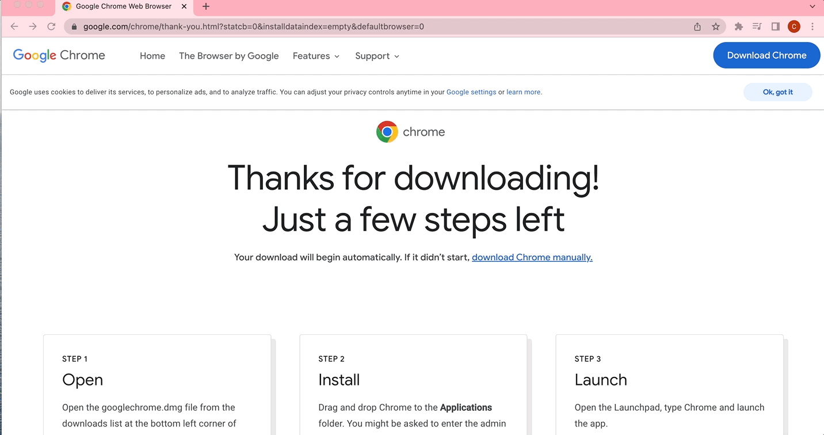The height and width of the screenshot is (435, 824).
Task: Click the Just a few steps left text
Action: tap(413, 219)
